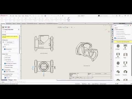Select the (A) Right view thumbnail
Screen dimensions: 132x99
pos(118,46)
